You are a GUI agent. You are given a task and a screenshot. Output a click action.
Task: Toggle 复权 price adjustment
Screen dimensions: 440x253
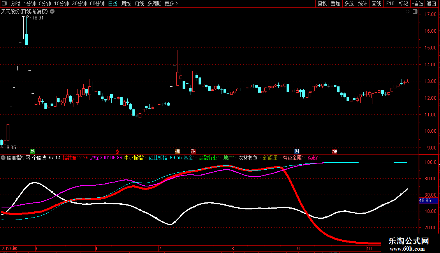(322, 4)
